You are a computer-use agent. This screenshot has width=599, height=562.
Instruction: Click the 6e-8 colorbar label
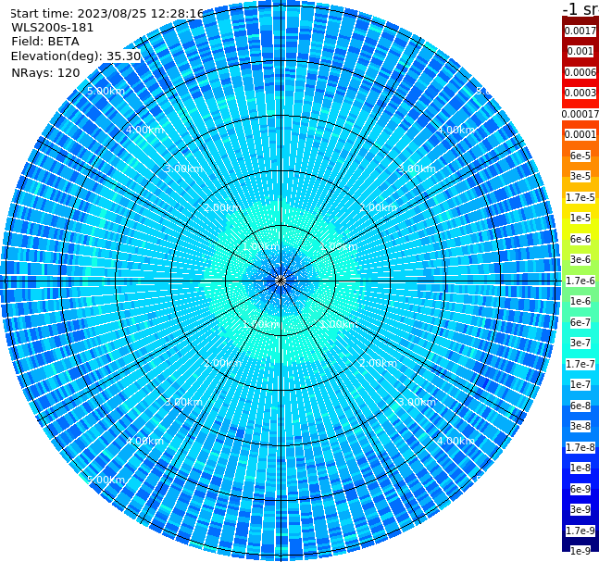click(580, 406)
